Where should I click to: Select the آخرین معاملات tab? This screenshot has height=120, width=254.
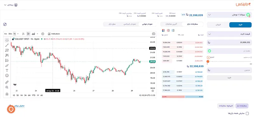[x=171, y=24]
